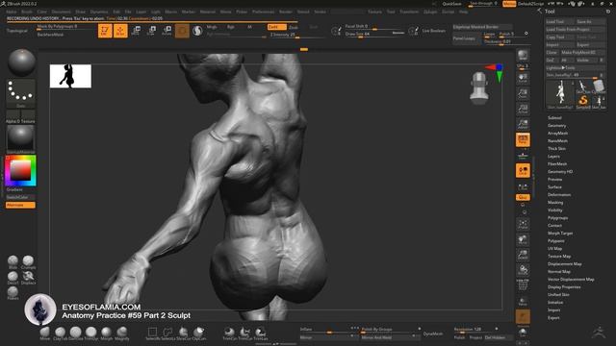
Task: Select the large figure tool thumbnail
Action: (x=560, y=94)
